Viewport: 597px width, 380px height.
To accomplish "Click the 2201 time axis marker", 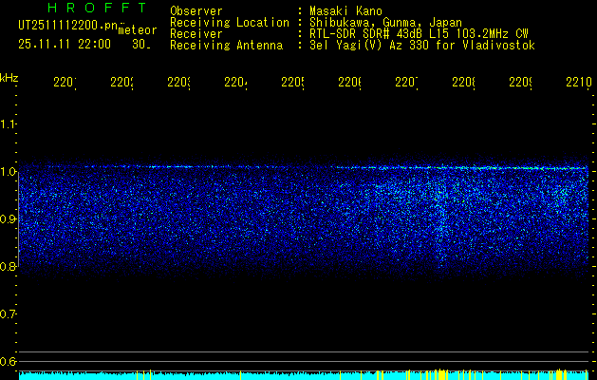I will coord(65,83).
